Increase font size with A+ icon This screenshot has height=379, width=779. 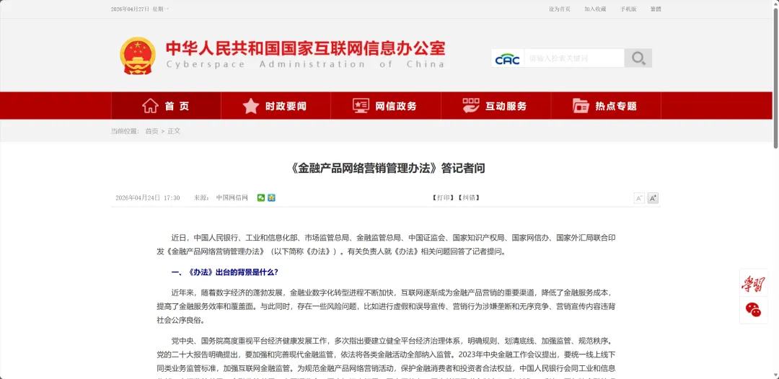pyautogui.click(x=653, y=198)
